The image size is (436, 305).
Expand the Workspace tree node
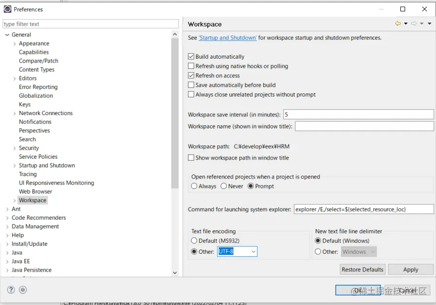coord(14,200)
